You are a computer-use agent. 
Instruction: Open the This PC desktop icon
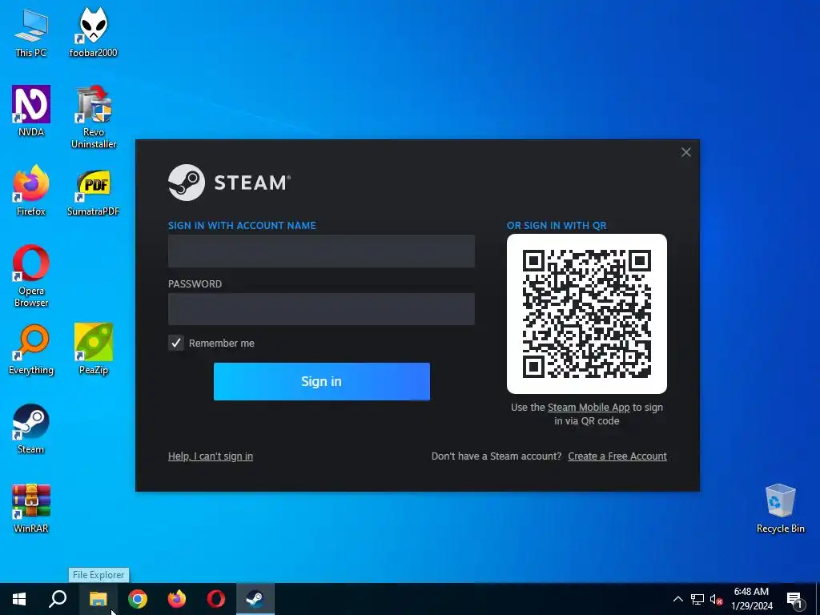[x=31, y=32]
